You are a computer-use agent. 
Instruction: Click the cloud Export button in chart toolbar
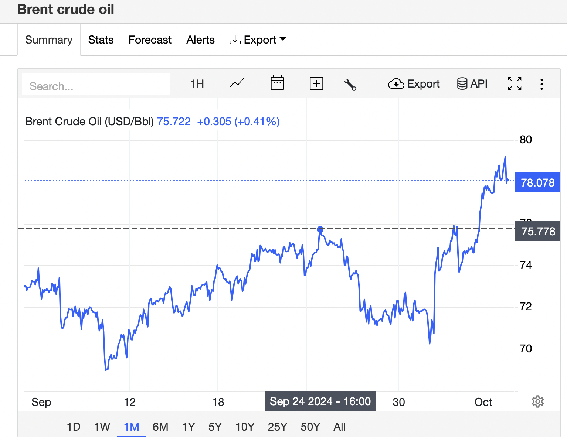(x=414, y=84)
